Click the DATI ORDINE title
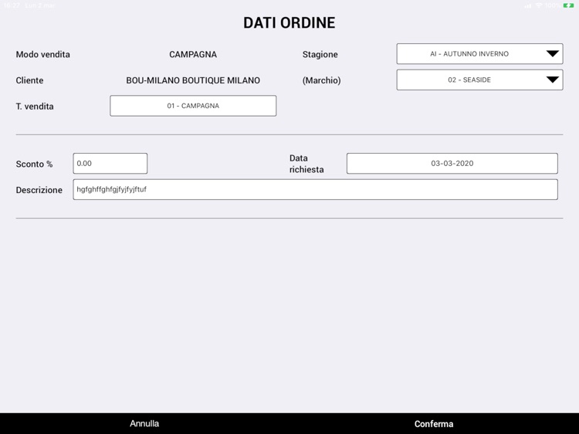579x434 pixels. coord(289,22)
